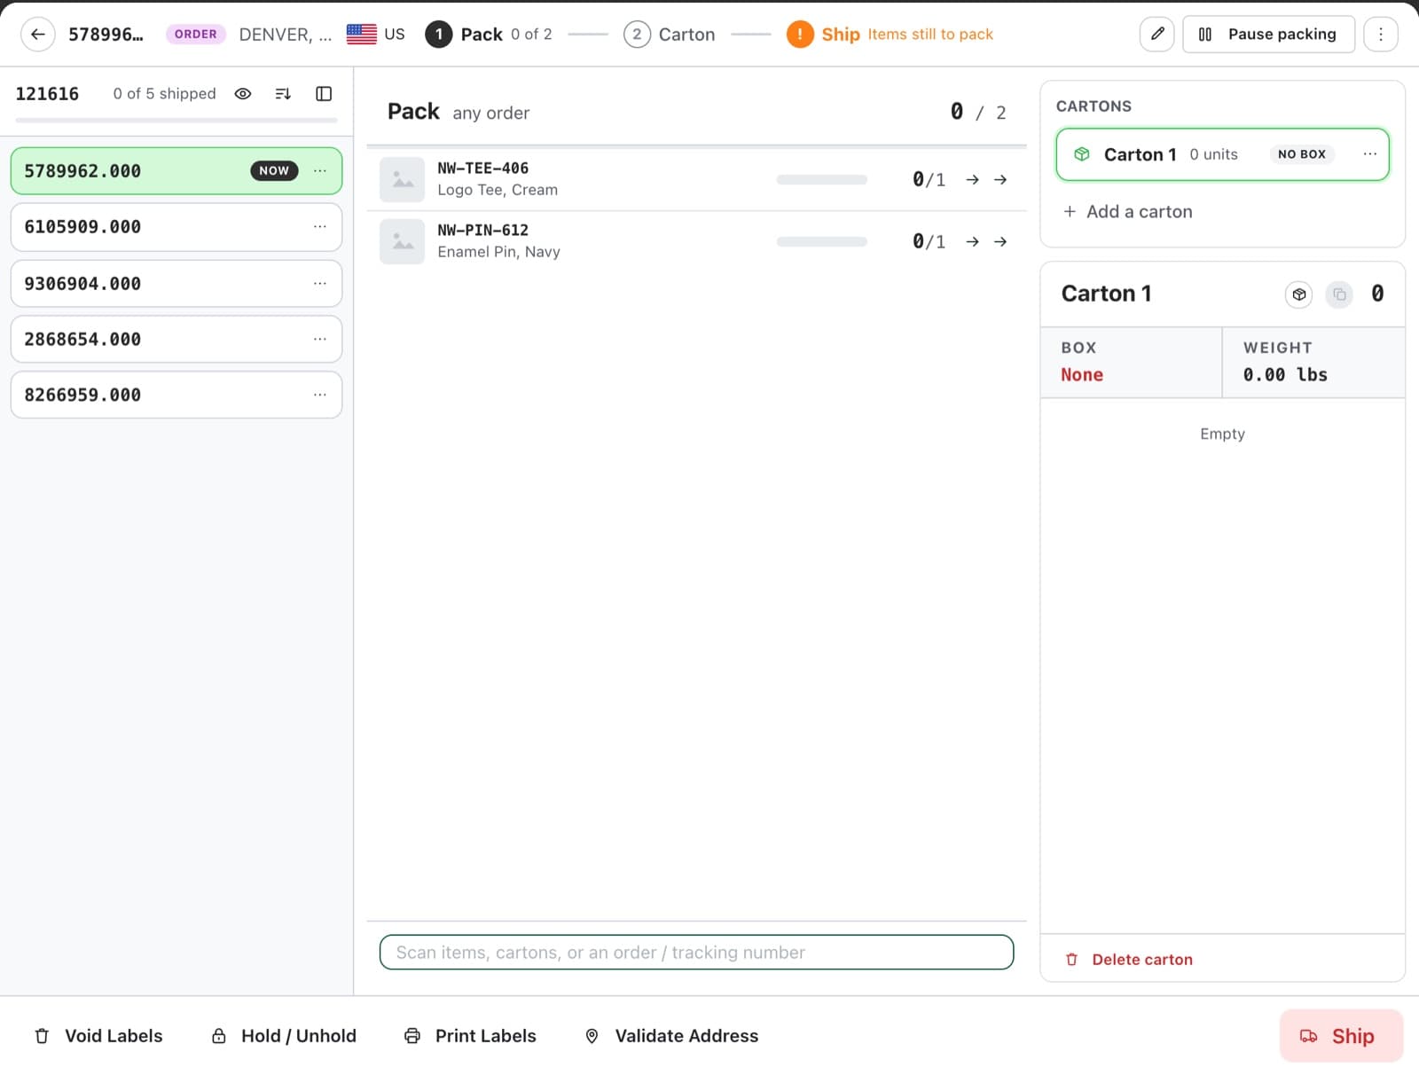The width and height of the screenshot is (1419, 1075).
Task: Click the NW-PIN-612 product image thumbnail
Action: 403,242
